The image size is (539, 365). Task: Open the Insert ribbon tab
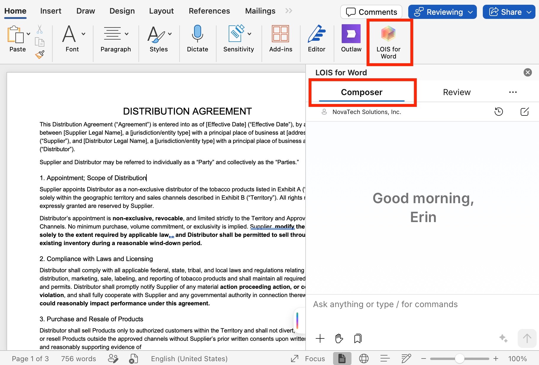tap(51, 11)
